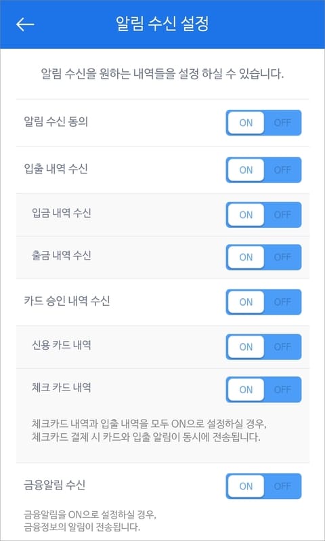Select the 입금 내역 수신 label

tap(62, 213)
